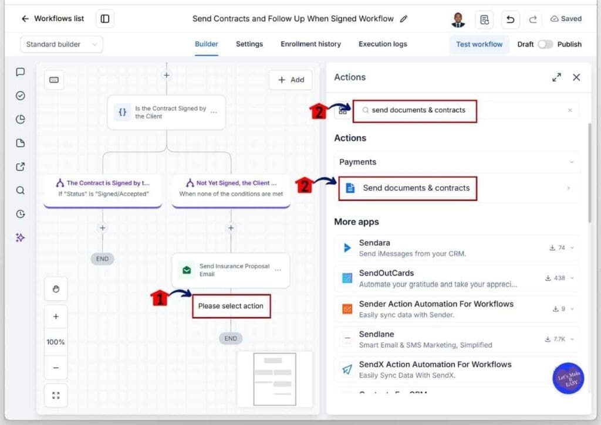Click the workflow minimap thumbnail
Screen dimensions: 601x425
click(x=275, y=379)
